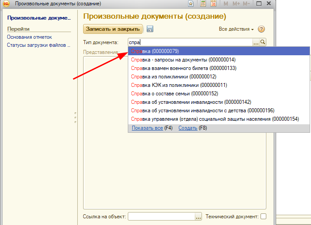Click the Создать link in the dropdown
The image size is (311, 225).
click(x=188, y=128)
